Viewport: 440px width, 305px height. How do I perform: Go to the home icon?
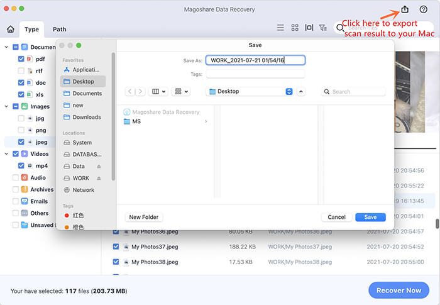pyautogui.click(x=11, y=29)
